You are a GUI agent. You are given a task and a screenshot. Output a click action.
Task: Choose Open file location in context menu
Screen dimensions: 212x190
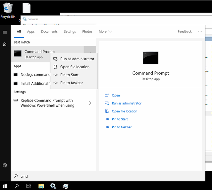coord(74,67)
